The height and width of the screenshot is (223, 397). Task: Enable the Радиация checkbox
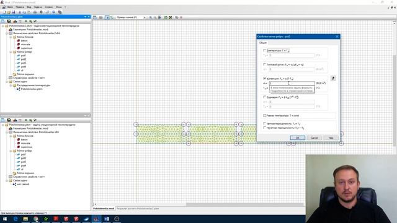pyautogui.click(x=265, y=97)
